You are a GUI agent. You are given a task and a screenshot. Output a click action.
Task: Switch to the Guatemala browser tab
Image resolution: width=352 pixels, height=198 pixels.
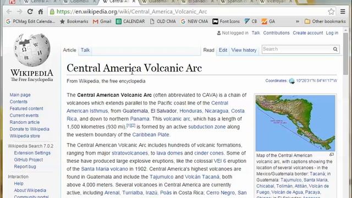157,1
